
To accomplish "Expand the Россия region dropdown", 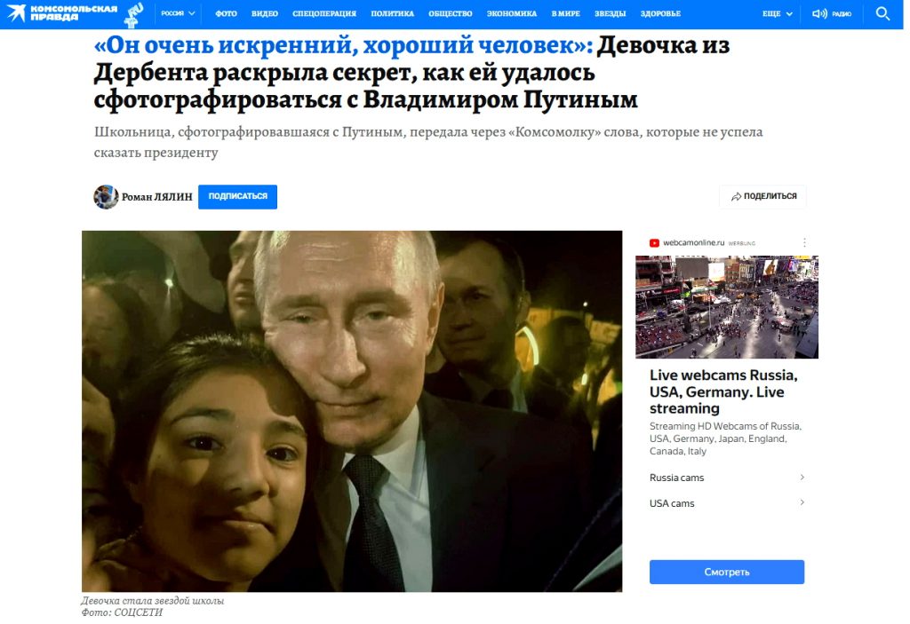I will coord(178,13).
